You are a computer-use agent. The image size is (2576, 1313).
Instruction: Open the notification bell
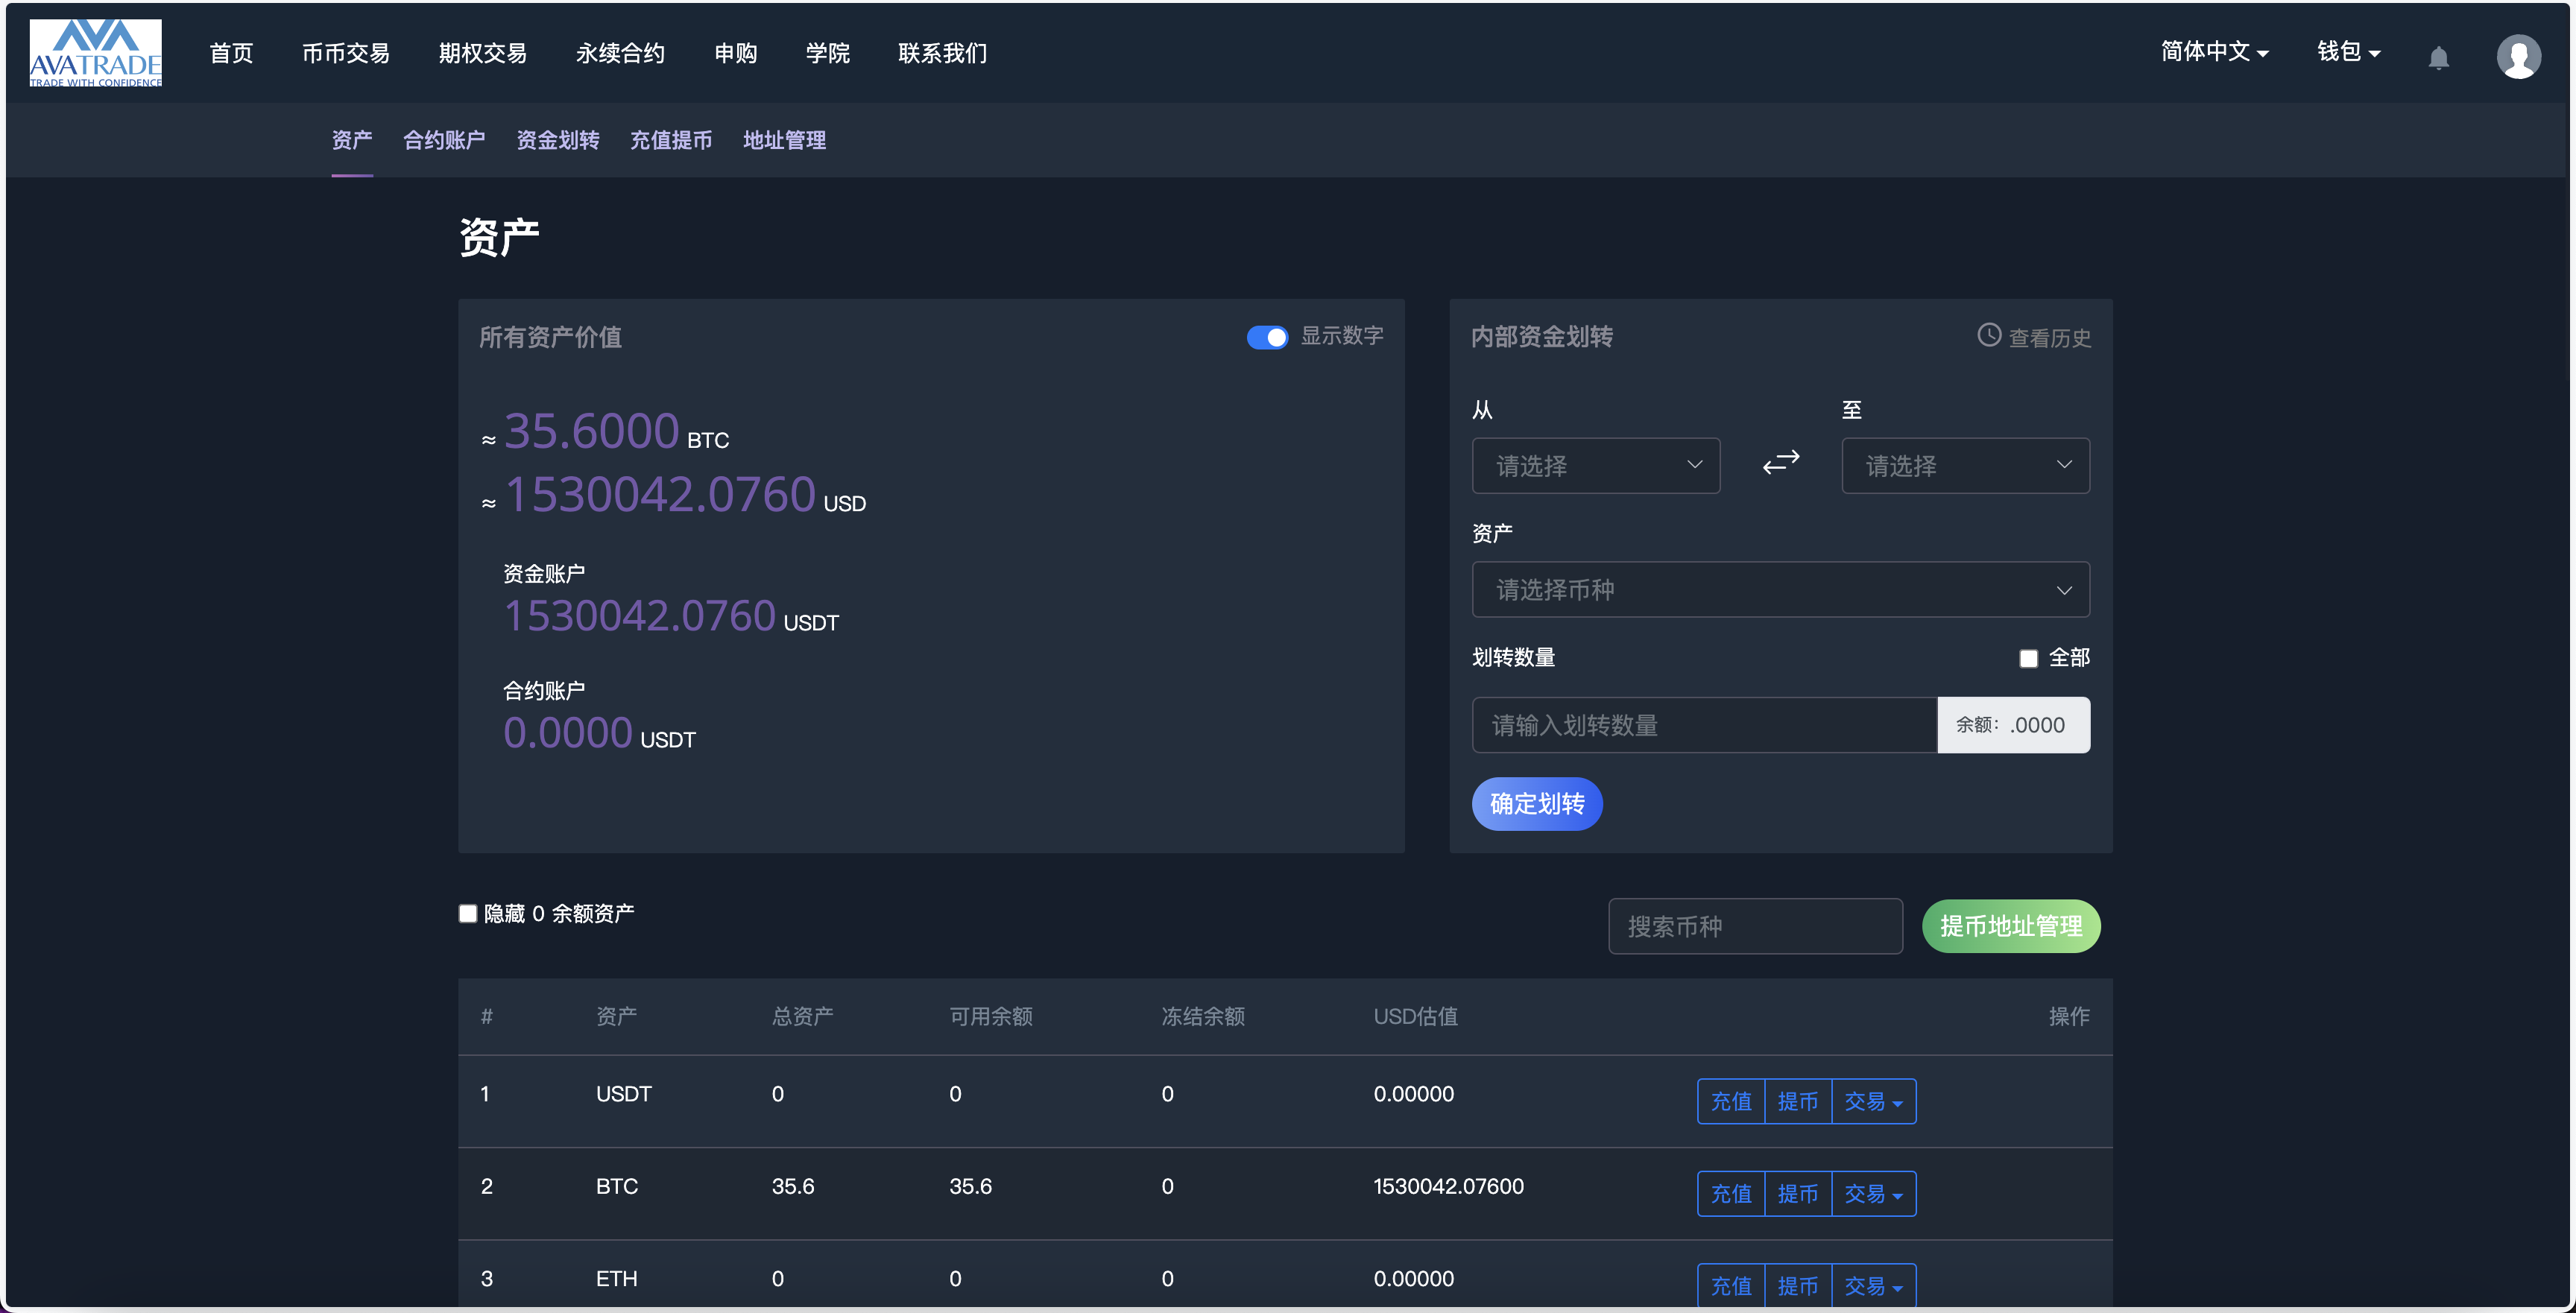coord(2439,56)
